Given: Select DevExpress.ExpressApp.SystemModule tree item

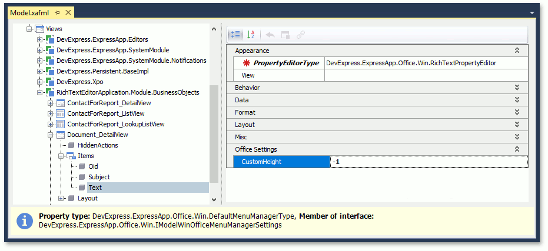Looking at the screenshot, I should tap(113, 50).
